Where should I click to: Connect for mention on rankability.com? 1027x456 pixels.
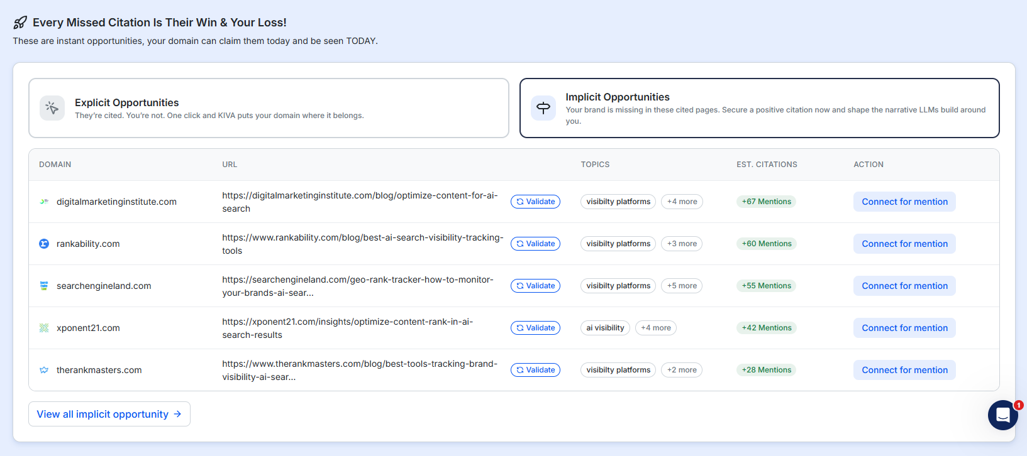pos(904,244)
